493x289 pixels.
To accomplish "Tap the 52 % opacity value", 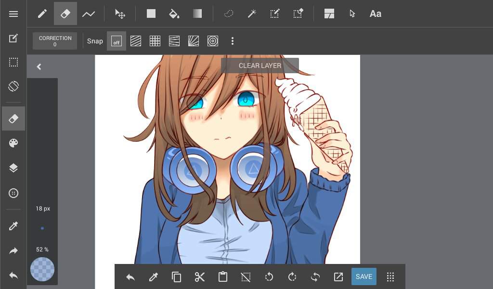I will click(x=42, y=250).
